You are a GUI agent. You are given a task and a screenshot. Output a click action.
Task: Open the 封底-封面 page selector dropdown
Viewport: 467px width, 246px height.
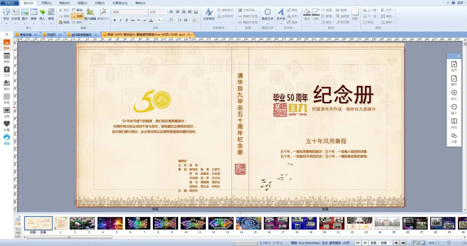click(390, 243)
